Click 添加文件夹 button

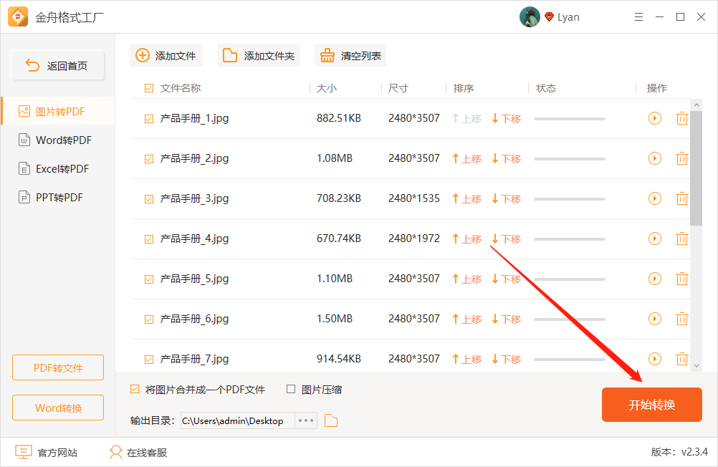[259, 55]
